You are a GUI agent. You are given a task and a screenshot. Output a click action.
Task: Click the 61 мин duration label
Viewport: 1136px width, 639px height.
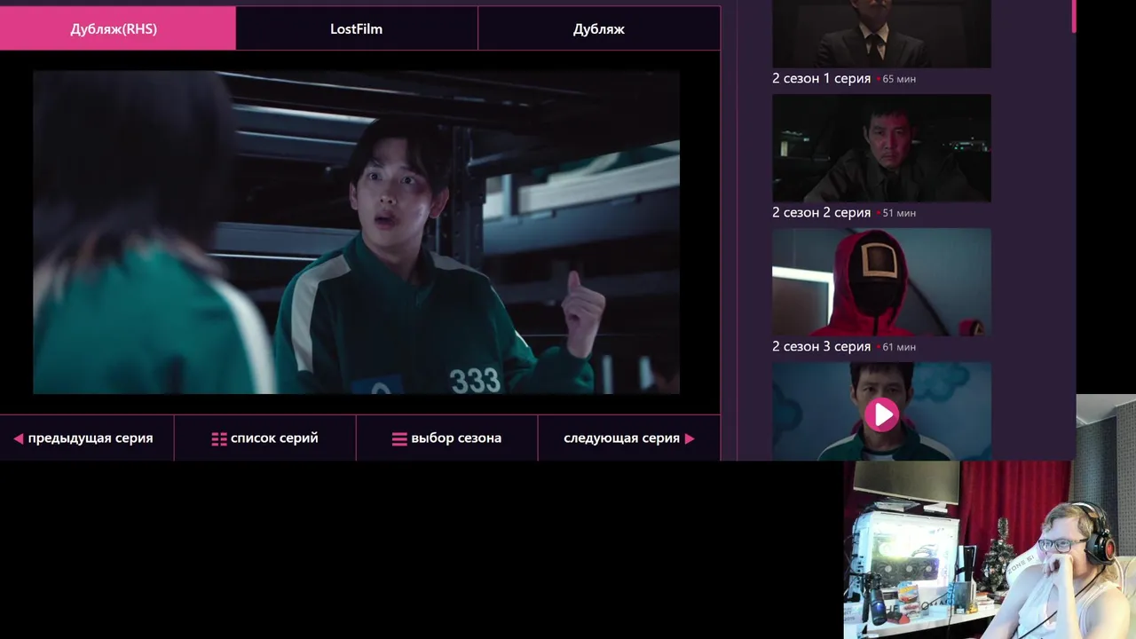[899, 347]
